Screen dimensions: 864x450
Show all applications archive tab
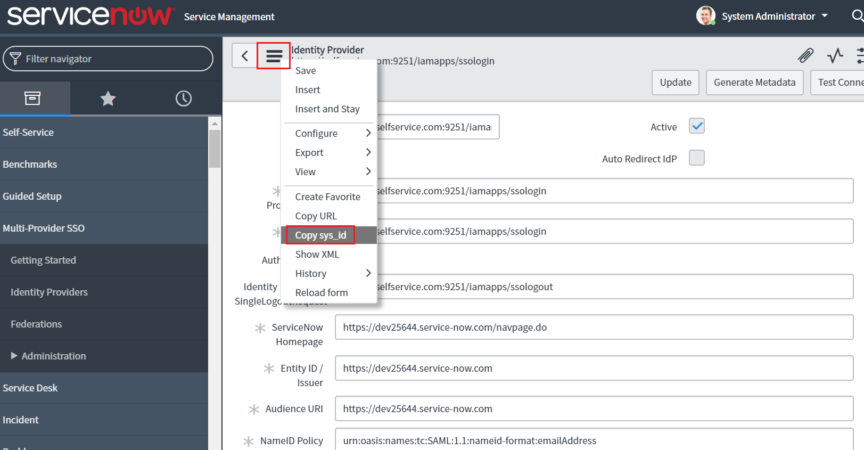(32, 98)
